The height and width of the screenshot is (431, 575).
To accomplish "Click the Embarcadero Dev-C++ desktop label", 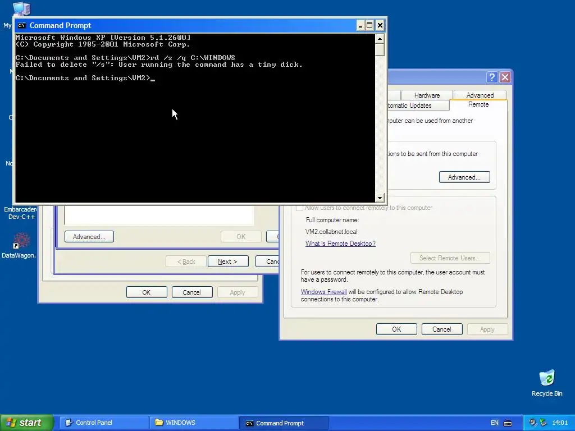I will pyautogui.click(x=21, y=213).
